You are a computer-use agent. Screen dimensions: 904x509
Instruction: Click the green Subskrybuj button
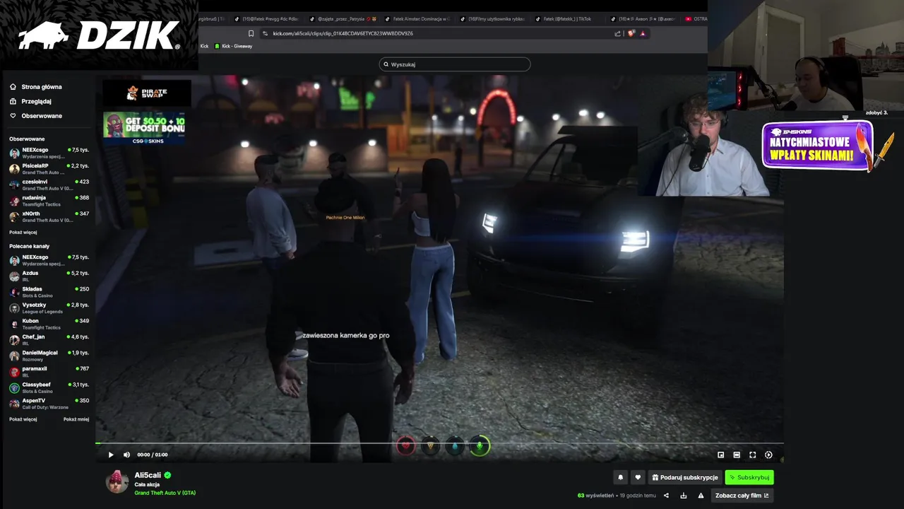pos(749,477)
